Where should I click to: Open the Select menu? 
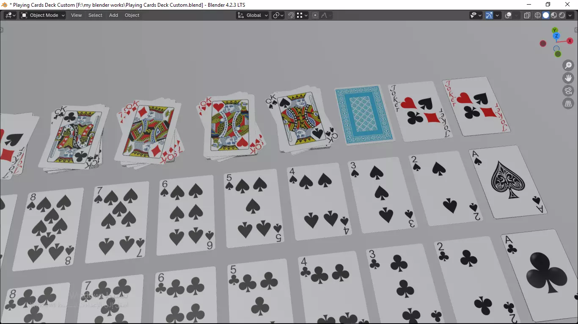pos(95,15)
